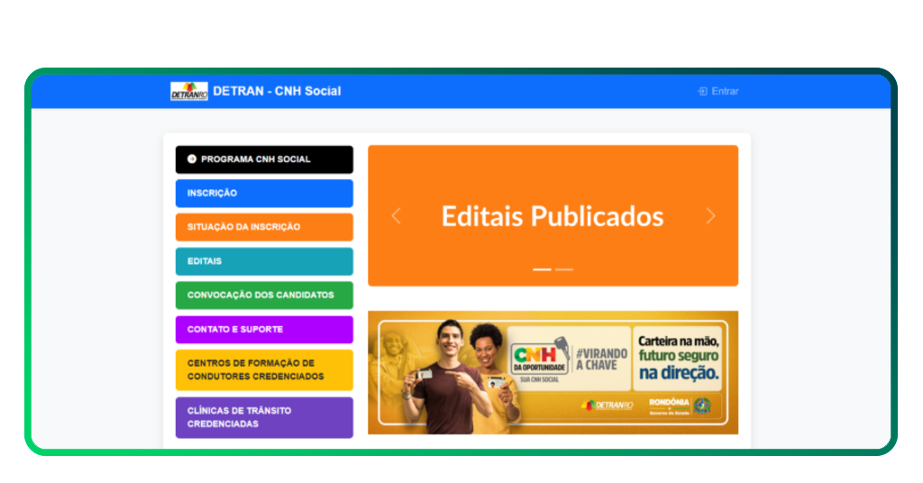Viewport: 923px width, 483px height.
Task: Open the DETRAN - CNH Social title link
Action: click(277, 91)
